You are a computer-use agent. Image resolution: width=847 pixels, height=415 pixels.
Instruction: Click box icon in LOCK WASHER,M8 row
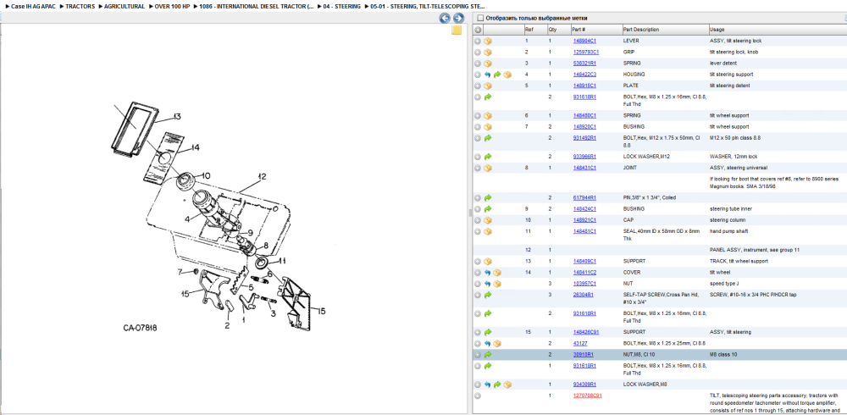tap(507, 385)
